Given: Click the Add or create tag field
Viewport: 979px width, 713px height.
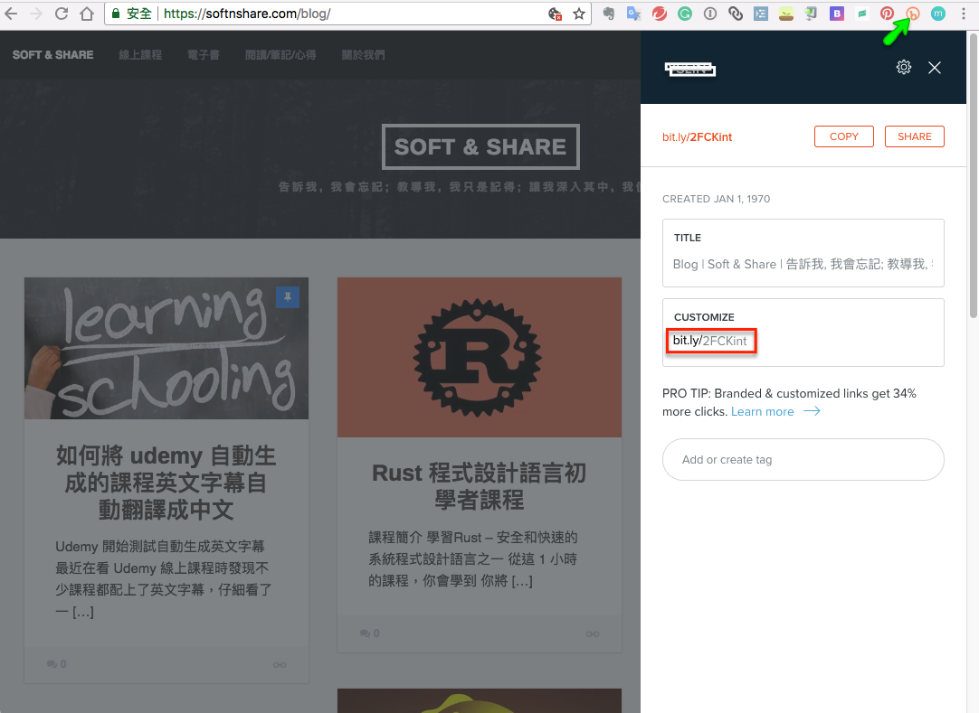Looking at the screenshot, I should pos(803,459).
